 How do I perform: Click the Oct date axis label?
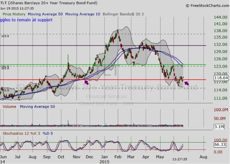tap(61, 157)
